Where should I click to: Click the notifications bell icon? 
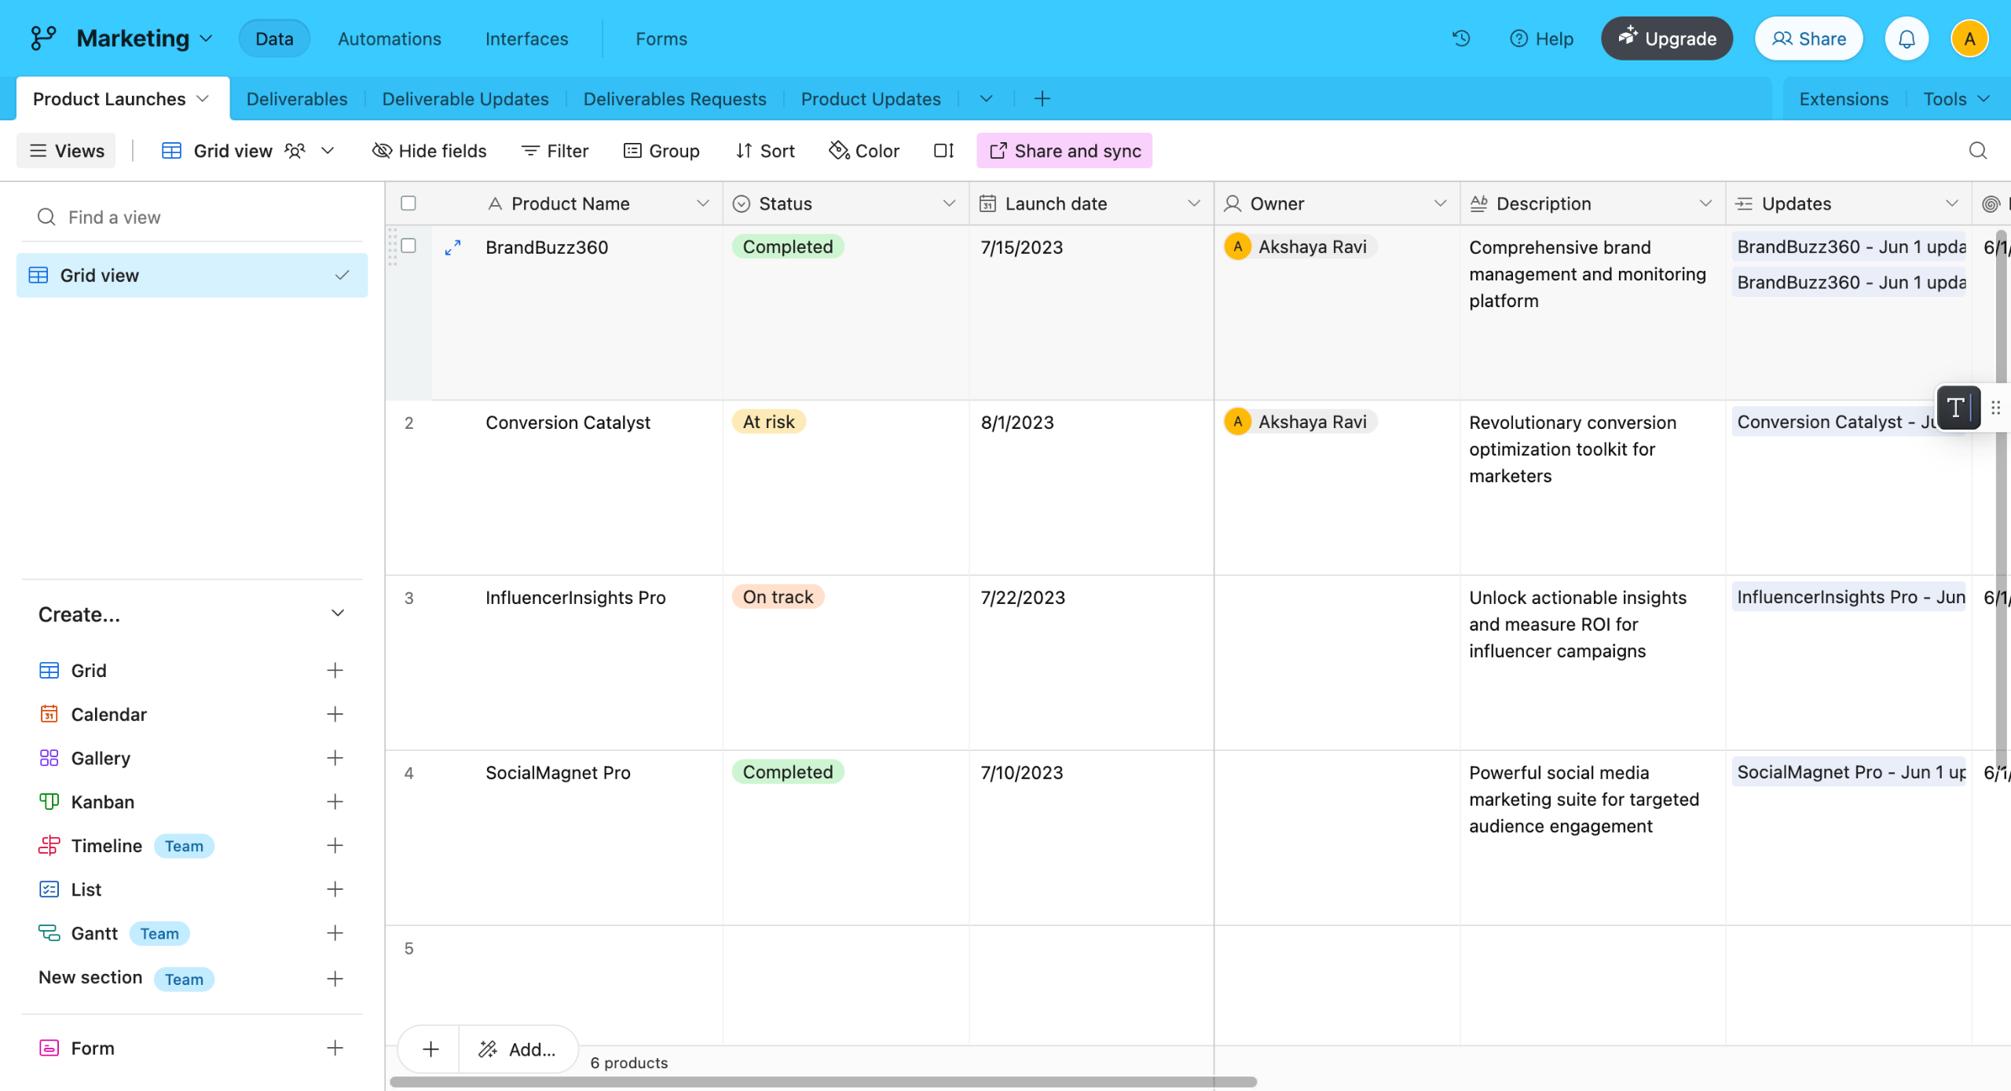[1907, 38]
